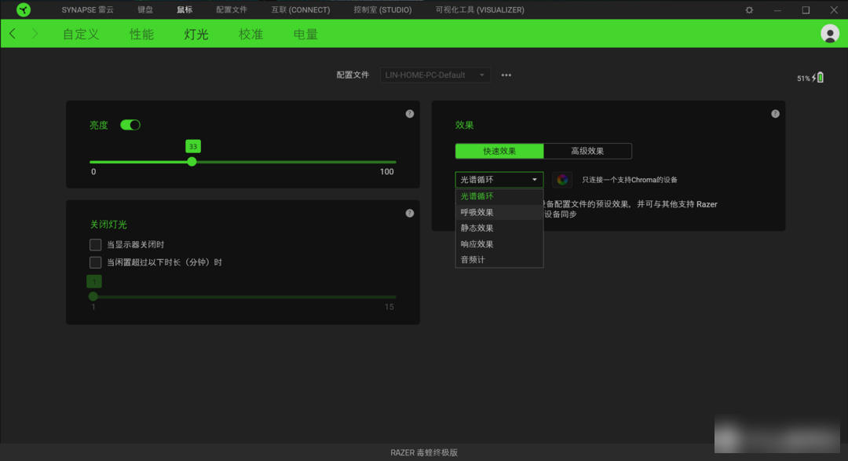Toggle the 亮度 brightness switch
Image resolution: width=848 pixels, height=461 pixels.
point(130,125)
